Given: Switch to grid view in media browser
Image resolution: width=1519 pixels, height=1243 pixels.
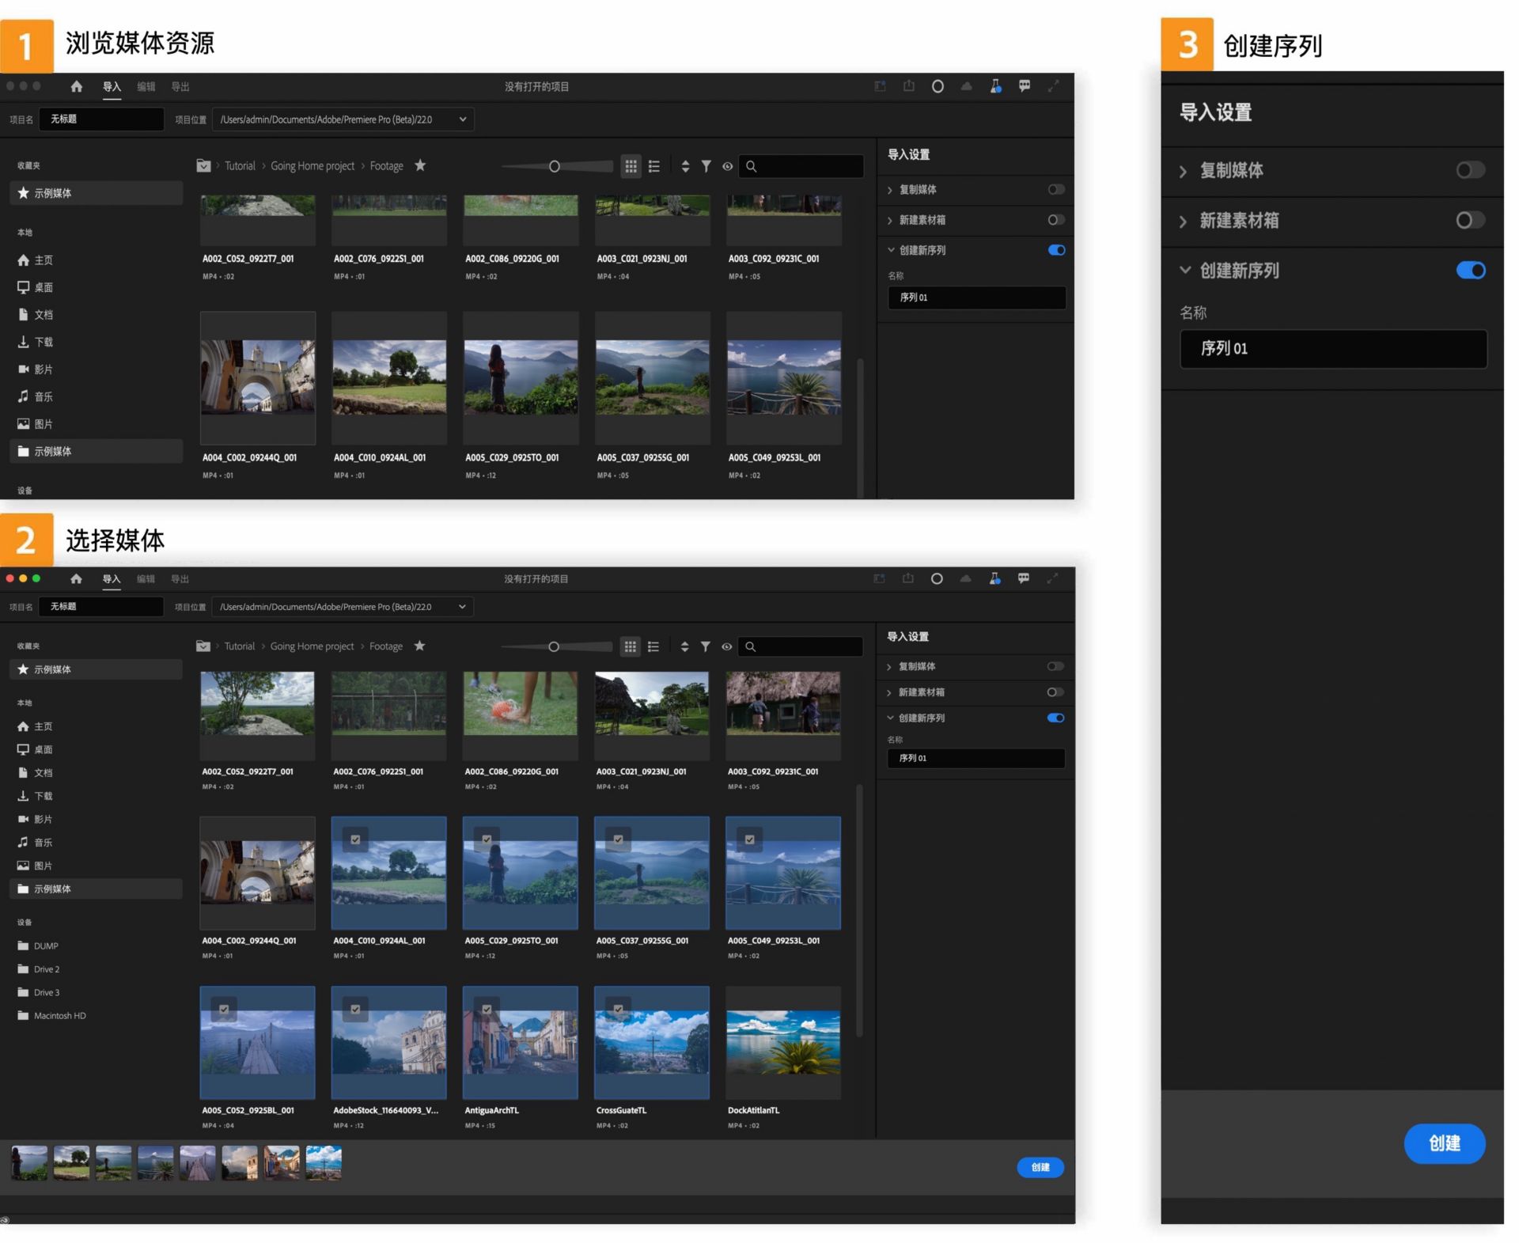Looking at the screenshot, I should click(x=631, y=166).
